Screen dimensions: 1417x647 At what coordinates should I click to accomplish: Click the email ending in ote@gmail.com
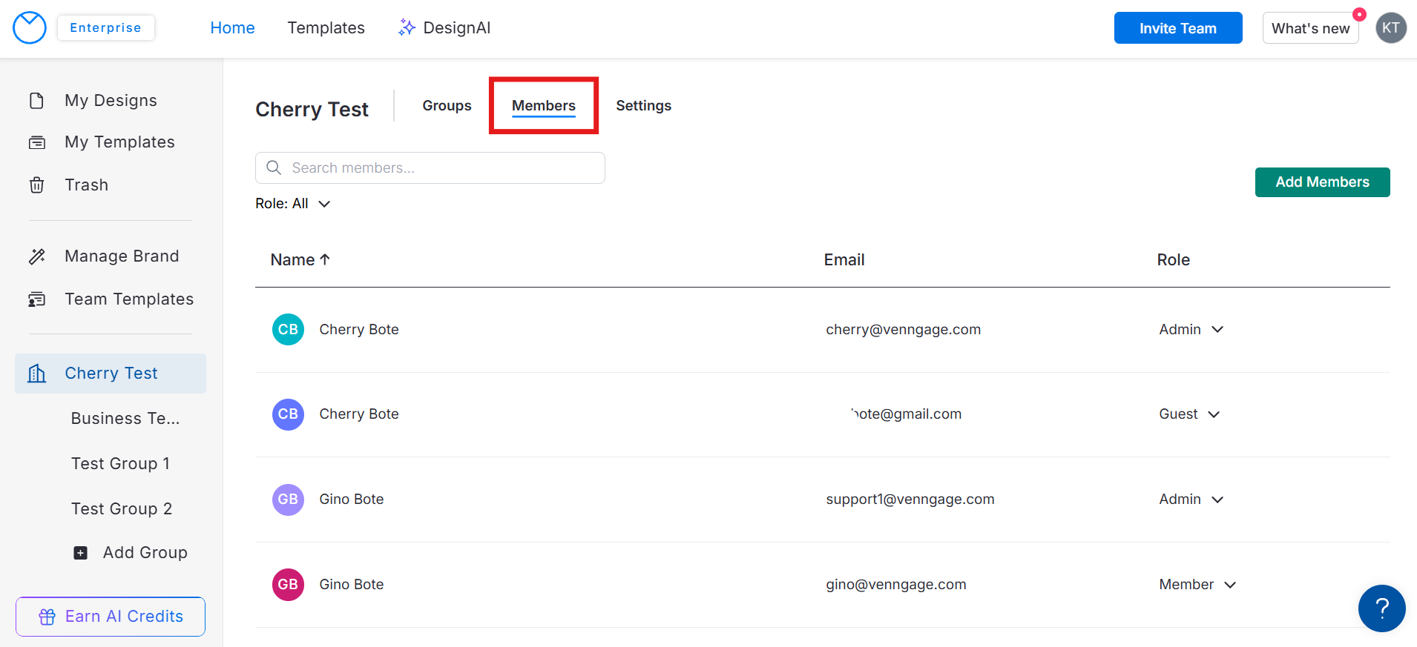(907, 414)
